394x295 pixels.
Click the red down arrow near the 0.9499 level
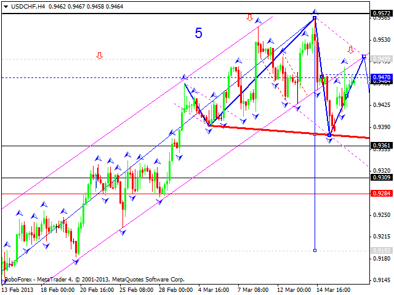click(350, 50)
